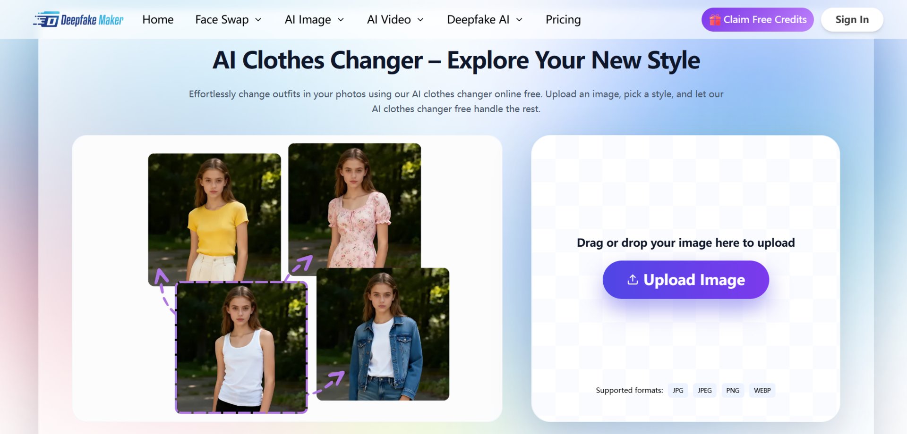Choose the denim jacket sample photo
The width and height of the screenshot is (907, 434).
point(383,334)
